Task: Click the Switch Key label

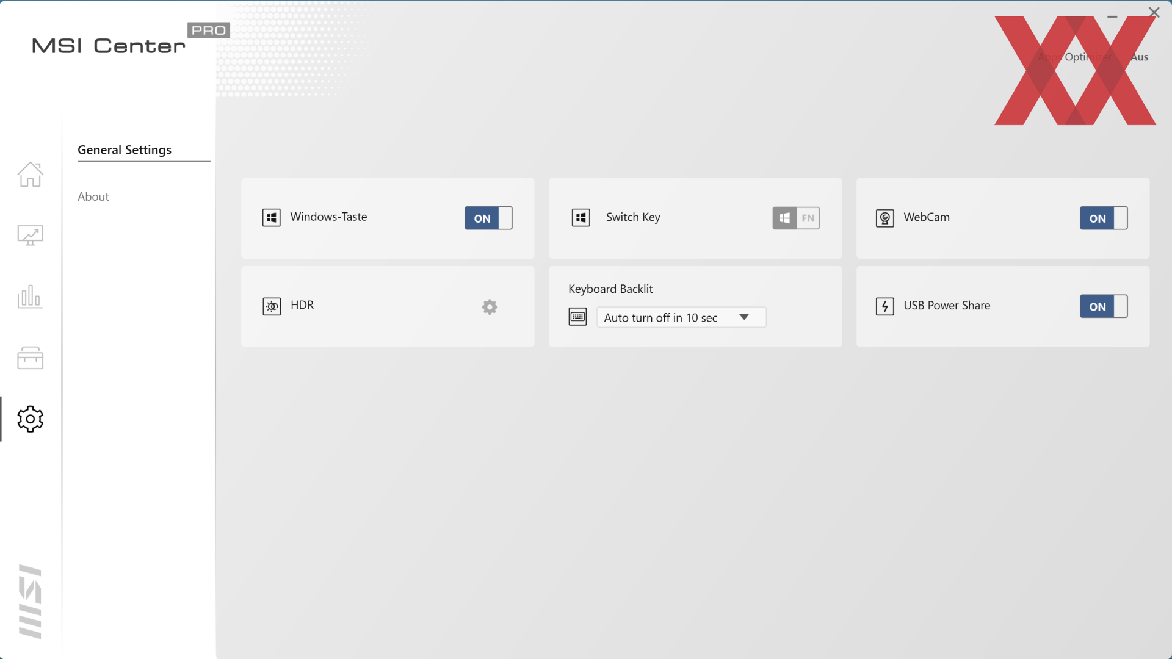Action: [x=633, y=217]
